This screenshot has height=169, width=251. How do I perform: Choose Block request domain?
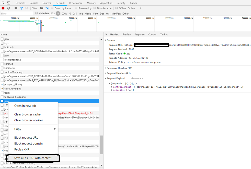[33, 144]
